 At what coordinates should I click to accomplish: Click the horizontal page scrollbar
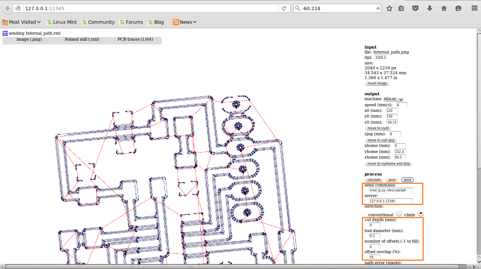232,267
